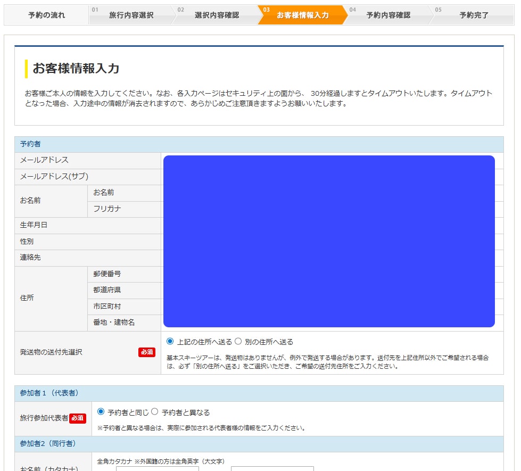This screenshot has height=471, width=521.
Task: Click the active step 03 お客様情報入力
Action: [302, 15]
